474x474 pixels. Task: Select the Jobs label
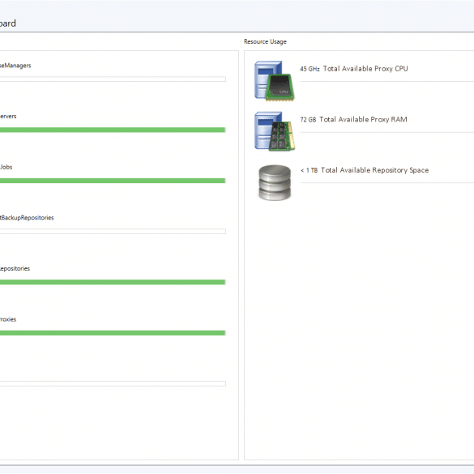tap(6, 167)
